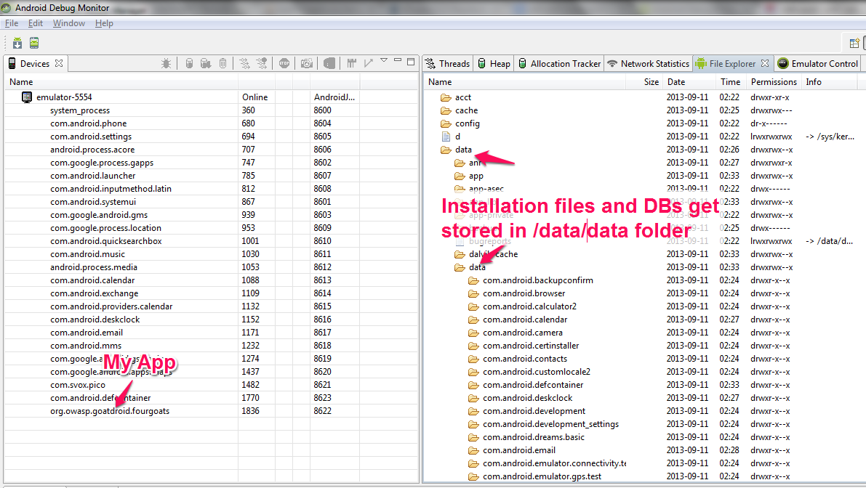Click the Permissions column header

click(x=774, y=81)
